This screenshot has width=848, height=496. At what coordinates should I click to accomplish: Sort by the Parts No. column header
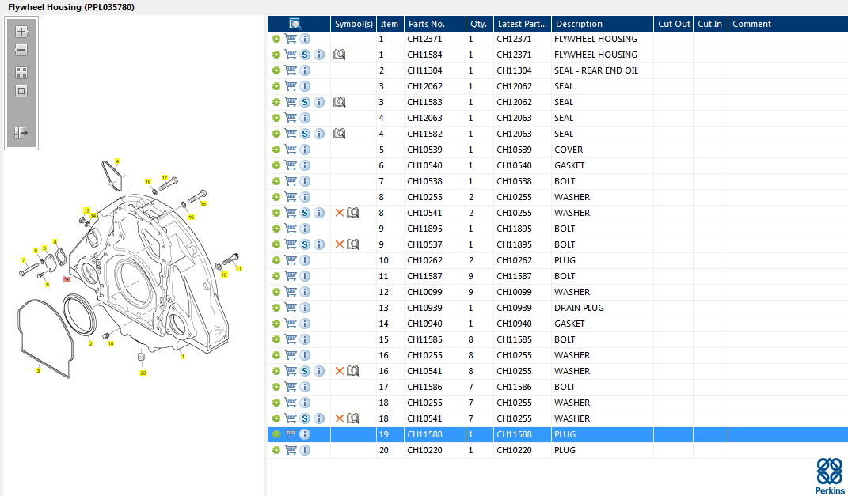click(426, 24)
